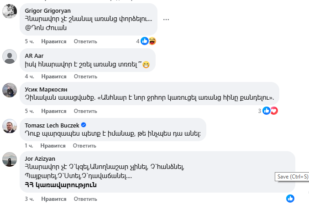Click the 1 ч. timestamp on Tomasz's comment
This screenshot has height=204, width=309.
(x=29, y=146)
